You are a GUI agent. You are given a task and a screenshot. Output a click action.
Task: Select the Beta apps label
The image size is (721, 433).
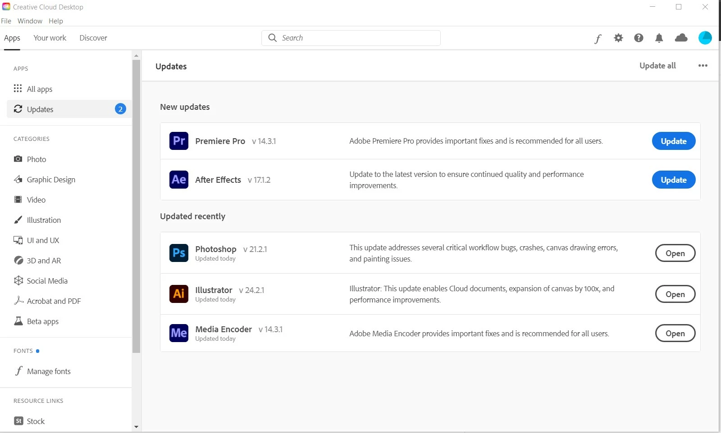tap(43, 321)
